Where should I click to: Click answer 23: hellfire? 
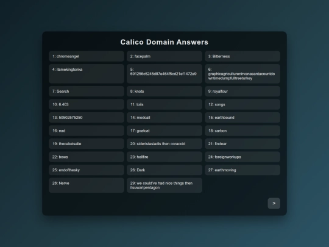pos(164,157)
